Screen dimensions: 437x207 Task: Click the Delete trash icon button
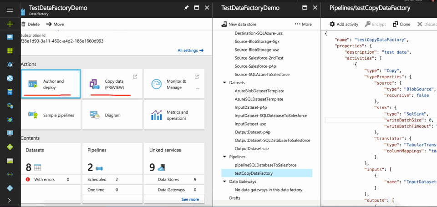[30, 24]
